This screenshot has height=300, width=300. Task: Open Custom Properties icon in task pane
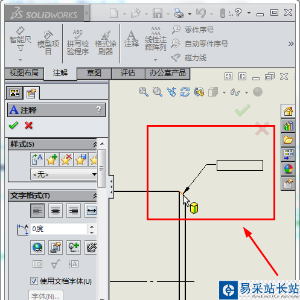[x=288, y=184]
